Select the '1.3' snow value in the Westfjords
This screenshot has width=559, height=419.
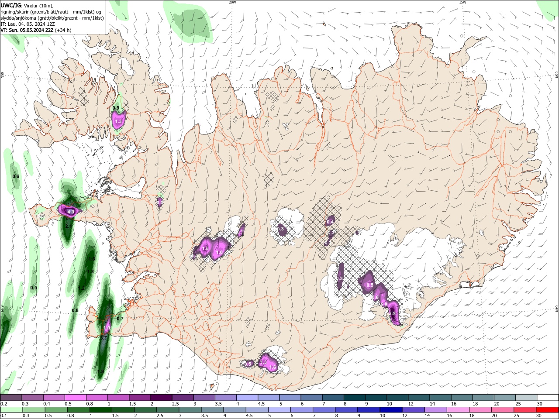pyautogui.click(x=118, y=121)
